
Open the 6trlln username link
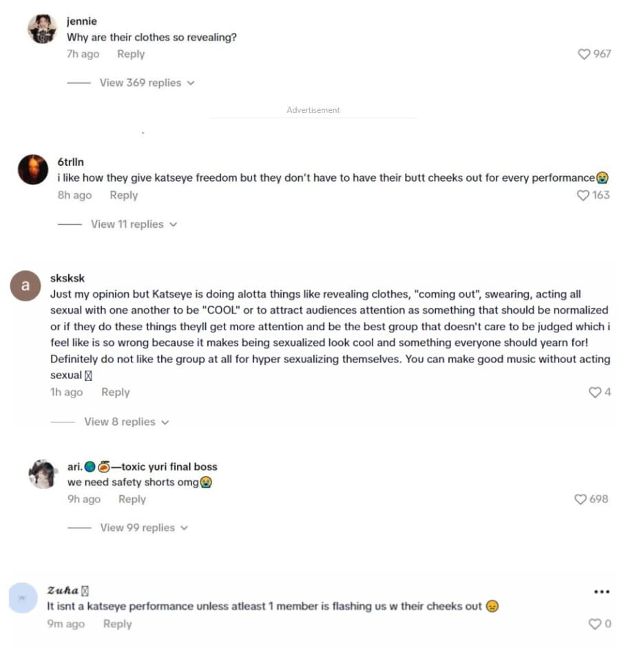[x=71, y=162]
